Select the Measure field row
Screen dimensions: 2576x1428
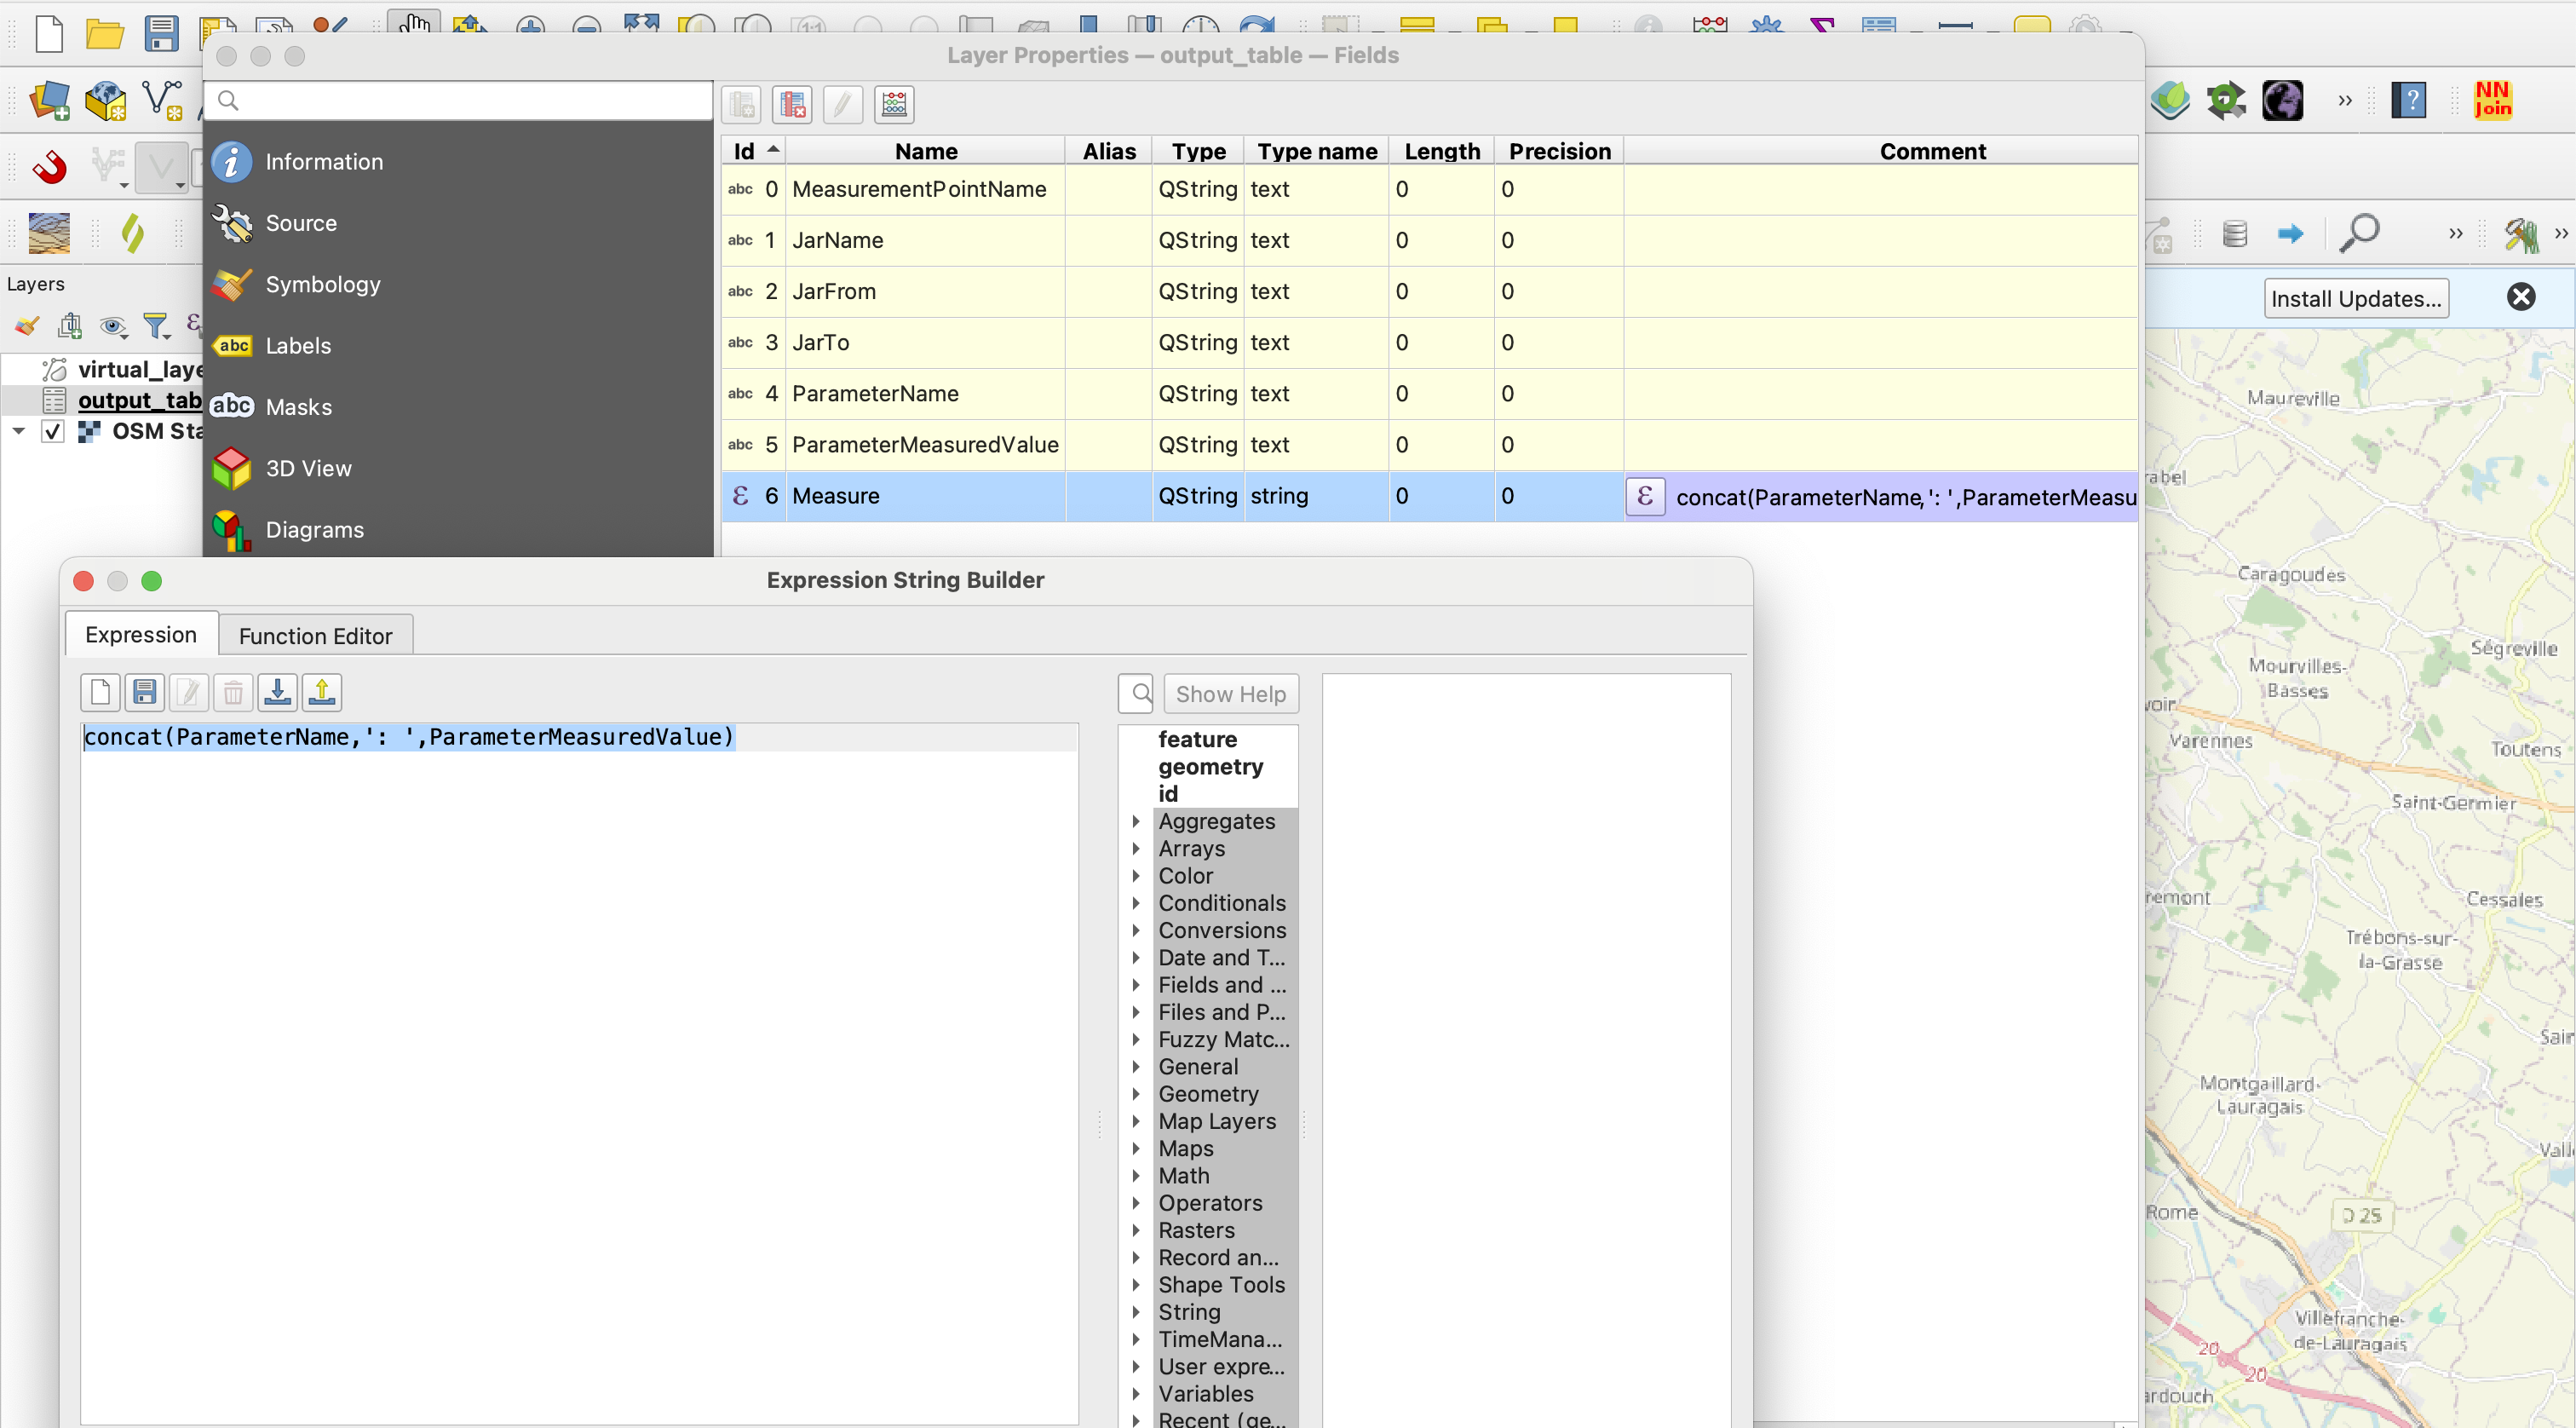coord(1430,496)
